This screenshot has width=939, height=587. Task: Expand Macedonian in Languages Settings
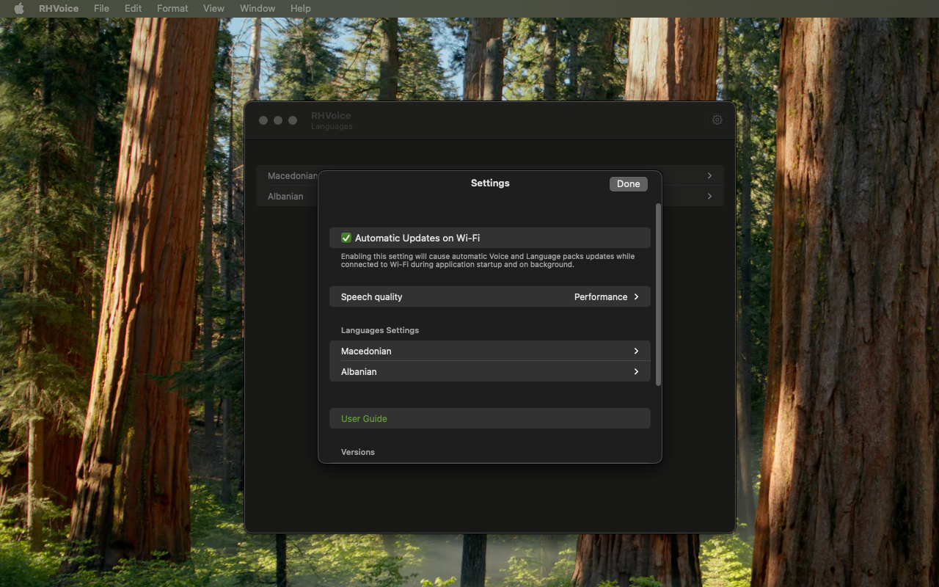click(490, 351)
